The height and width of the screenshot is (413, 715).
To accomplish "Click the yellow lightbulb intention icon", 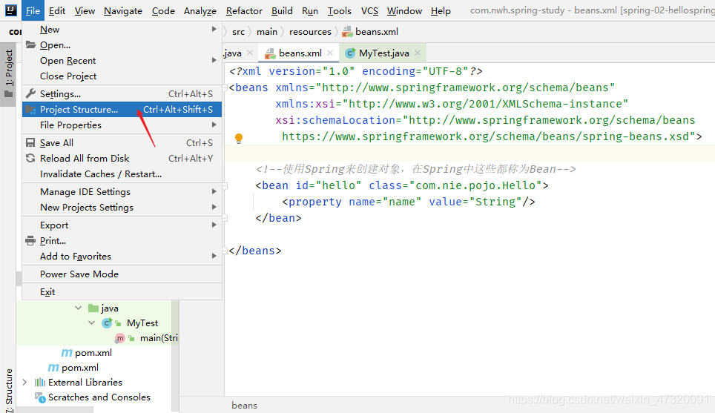I will click(239, 138).
